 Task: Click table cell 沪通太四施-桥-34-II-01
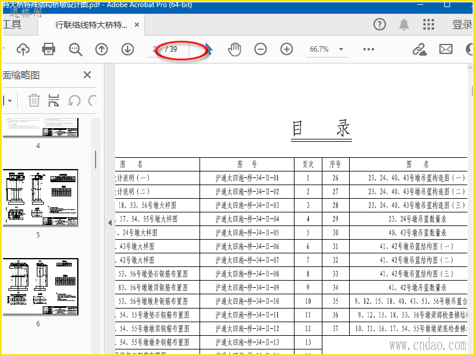[x=247, y=178]
